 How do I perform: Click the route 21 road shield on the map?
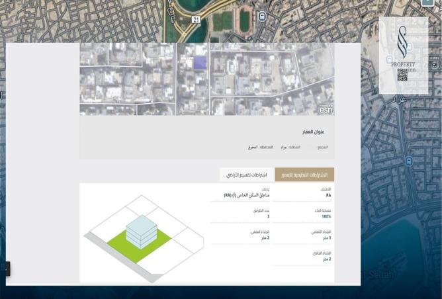196,20
